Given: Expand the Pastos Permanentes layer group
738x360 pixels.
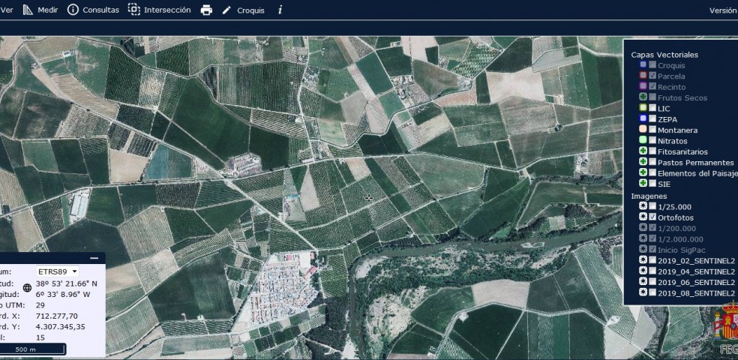Looking at the screenshot, I should click(x=643, y=162).
